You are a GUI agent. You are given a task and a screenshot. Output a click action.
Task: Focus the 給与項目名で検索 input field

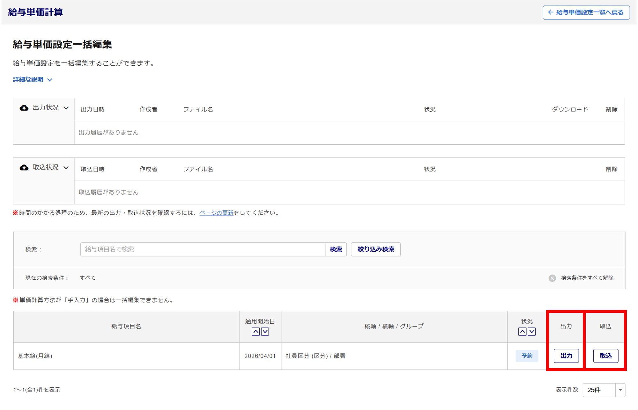pyautogui.click(x=203, y=249)
